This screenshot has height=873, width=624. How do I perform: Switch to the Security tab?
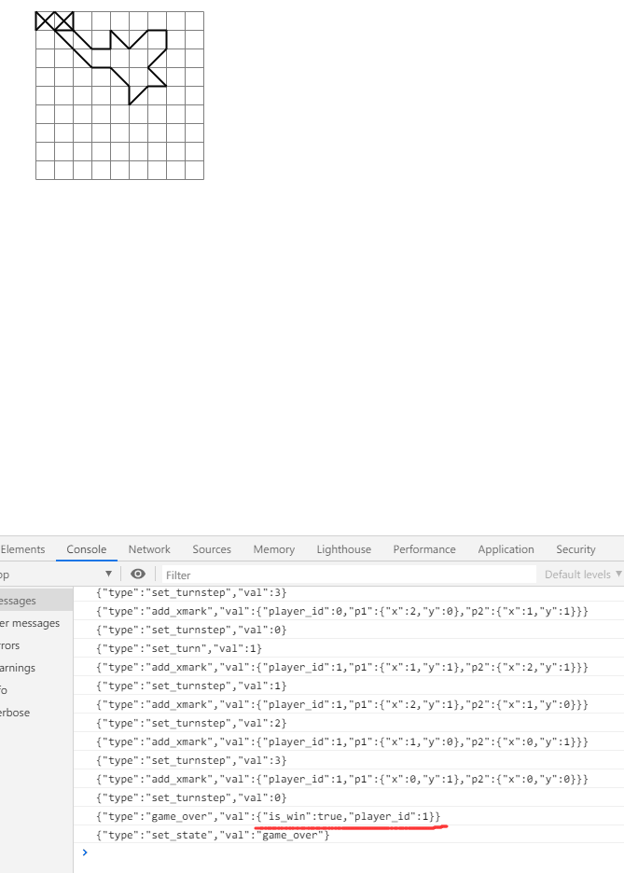575,549
